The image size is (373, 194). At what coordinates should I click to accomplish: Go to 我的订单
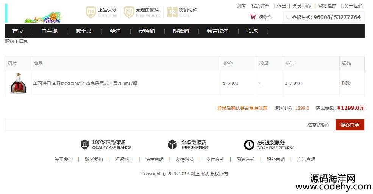click(260, 6)
